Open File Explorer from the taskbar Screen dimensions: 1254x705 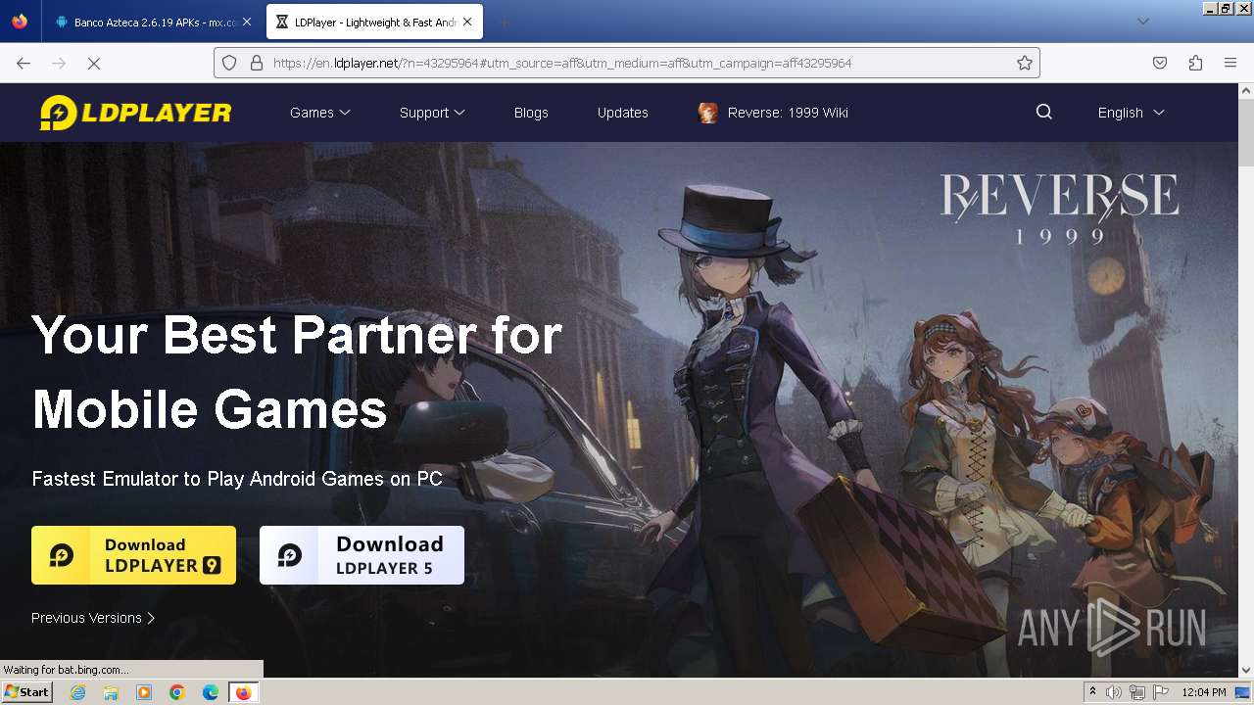click(111, 692)
